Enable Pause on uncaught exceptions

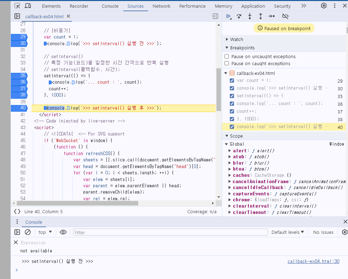coord(227,56)
